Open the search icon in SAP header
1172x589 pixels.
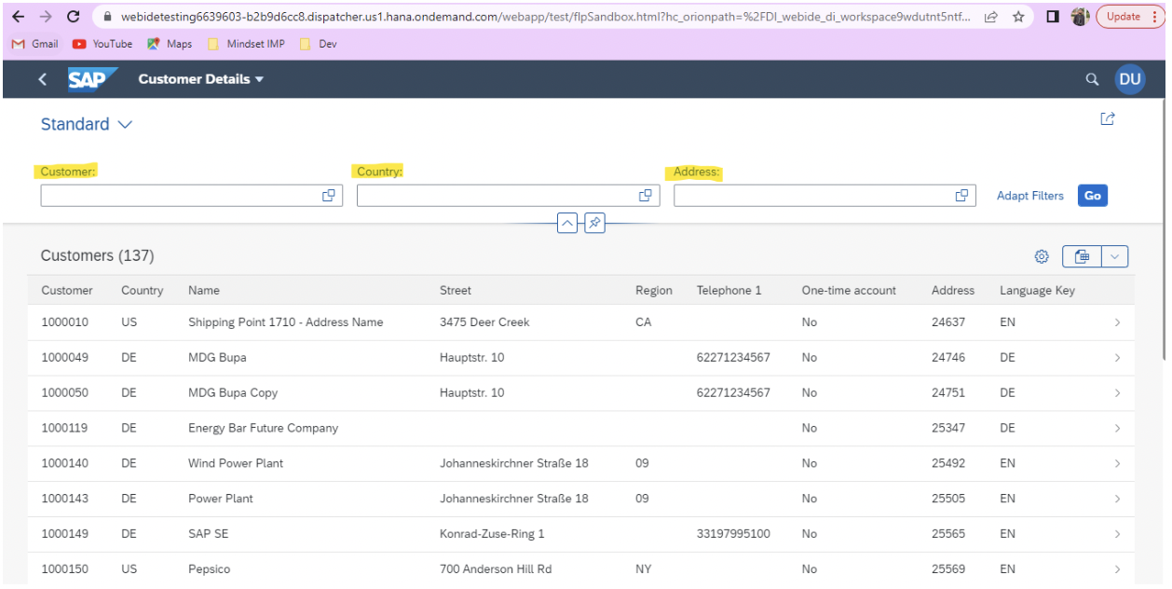point(1092,80)
